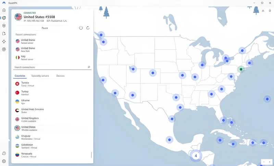Open the Meshnet file sharing sidebar icon
Viewport: 274px width, 166px height.
pyautogui.click(x=4, y=34)
